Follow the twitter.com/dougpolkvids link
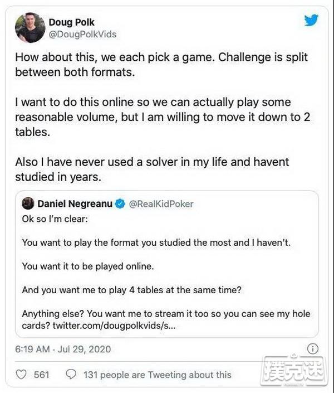 point(114,326)
